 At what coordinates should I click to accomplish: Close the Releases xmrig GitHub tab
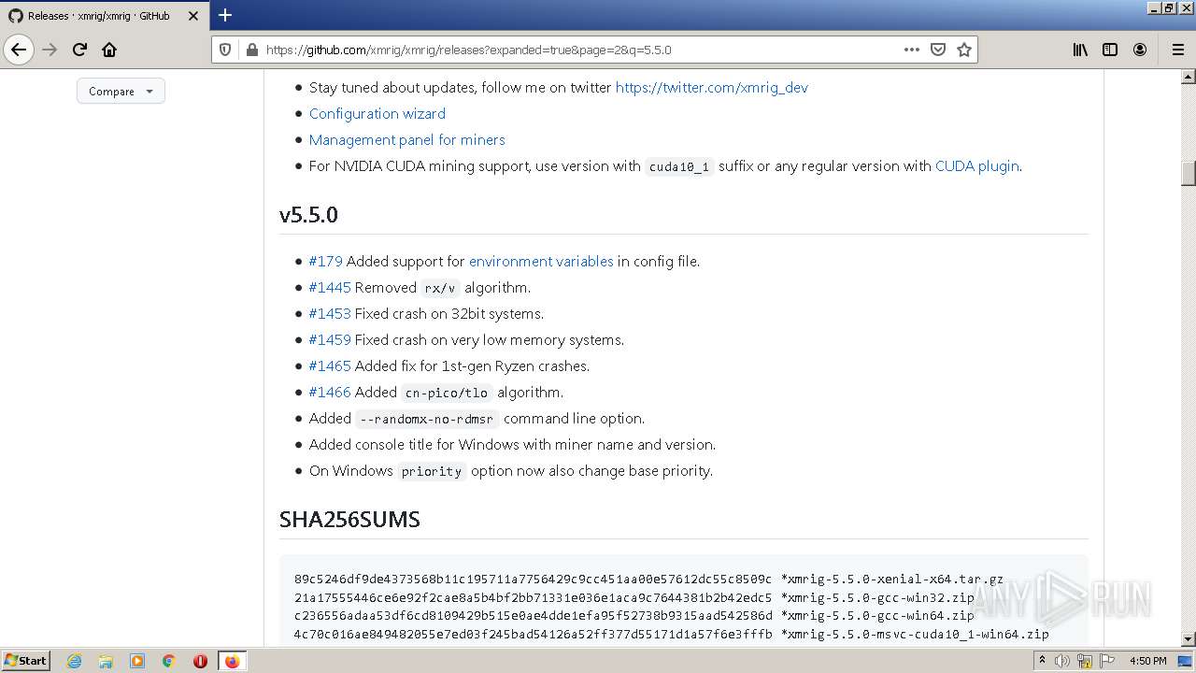coord(192,16)
